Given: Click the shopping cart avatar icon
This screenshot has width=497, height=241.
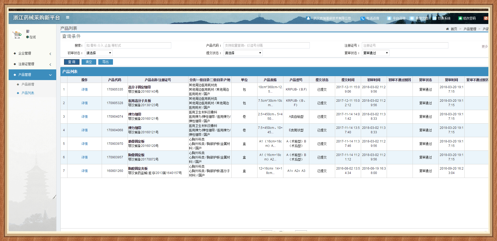Looking at the screenshot, I should pyautogui.click(x=17, y=34).
